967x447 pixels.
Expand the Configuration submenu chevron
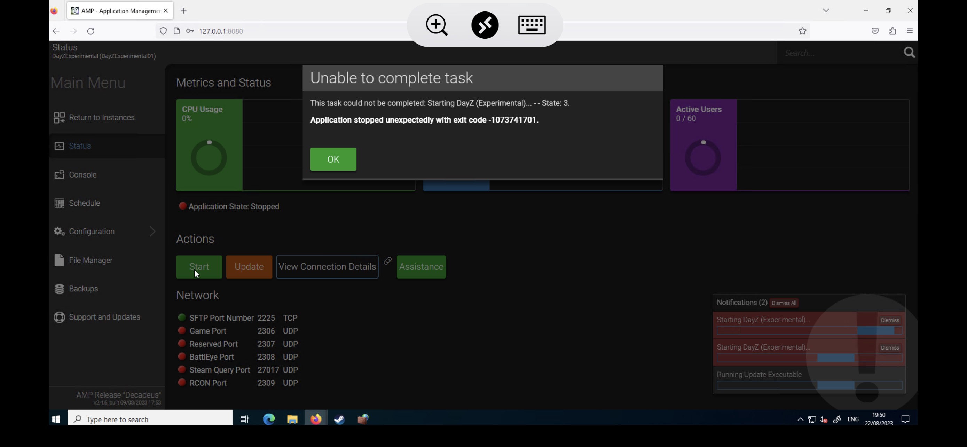click(x=152, y=231)
